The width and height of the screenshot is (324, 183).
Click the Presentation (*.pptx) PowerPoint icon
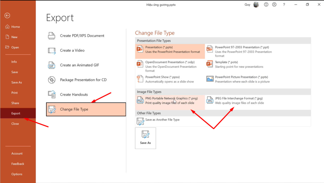click(140, 49)
